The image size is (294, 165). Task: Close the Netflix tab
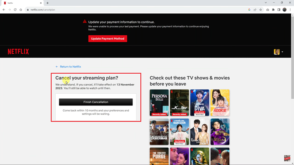click(x=41, y=3)
